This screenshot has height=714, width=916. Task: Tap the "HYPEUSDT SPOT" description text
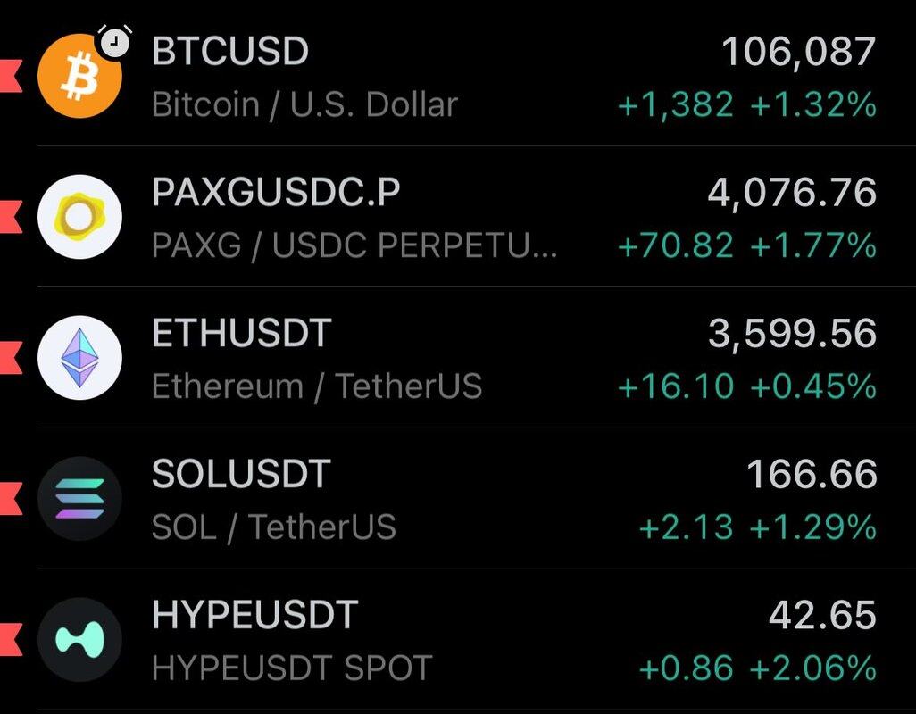(x=292, y=668)
